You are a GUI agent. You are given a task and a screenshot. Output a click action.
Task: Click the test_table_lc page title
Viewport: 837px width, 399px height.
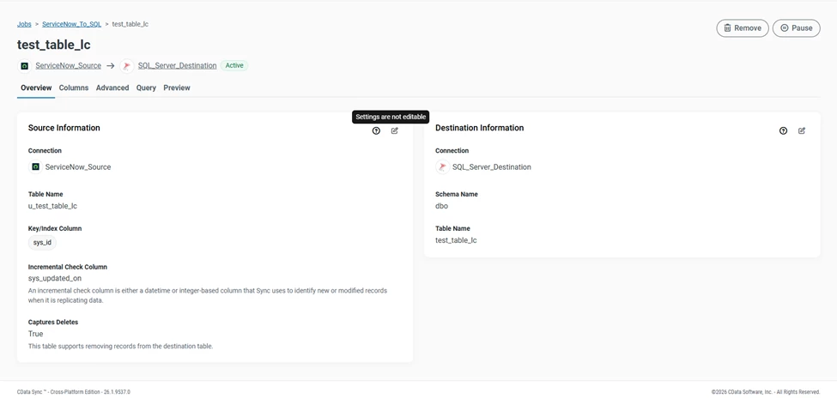tap(54, 45)
